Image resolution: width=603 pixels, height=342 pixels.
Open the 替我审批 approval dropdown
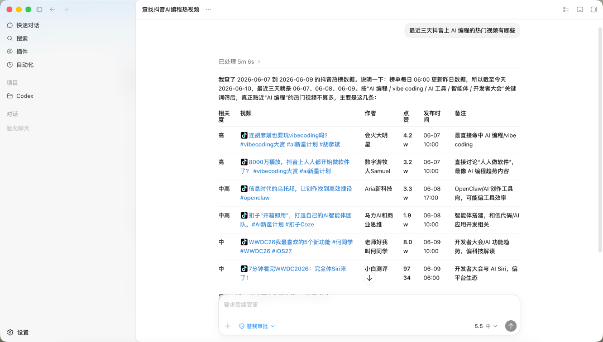257,326
